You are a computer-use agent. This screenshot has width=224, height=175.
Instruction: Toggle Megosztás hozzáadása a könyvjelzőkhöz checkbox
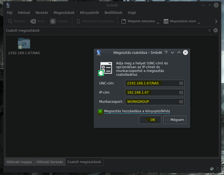(100, 111)
